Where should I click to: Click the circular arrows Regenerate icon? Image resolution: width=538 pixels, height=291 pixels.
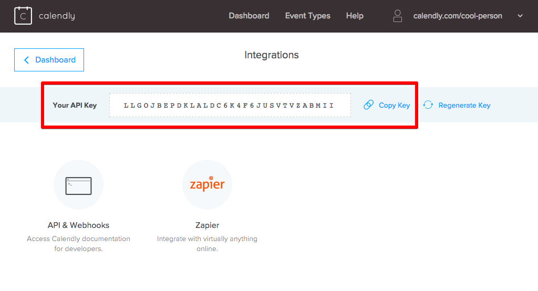click(x=428, y=105)
